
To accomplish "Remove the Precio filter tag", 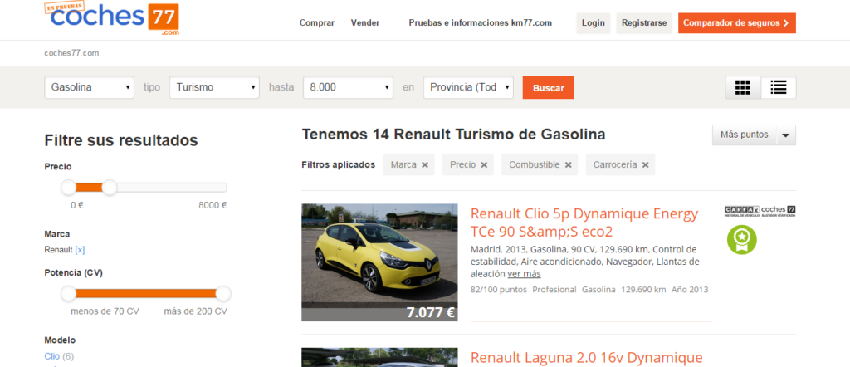I will pos(484,165).
